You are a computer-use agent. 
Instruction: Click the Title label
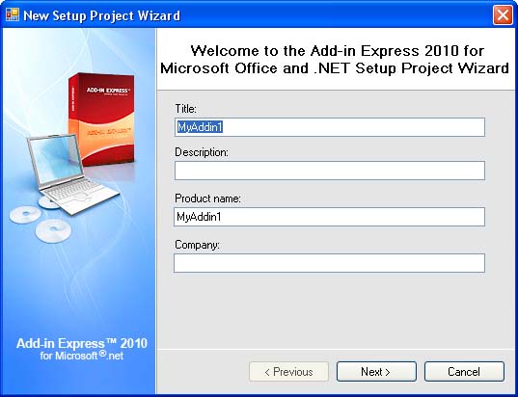185,108
